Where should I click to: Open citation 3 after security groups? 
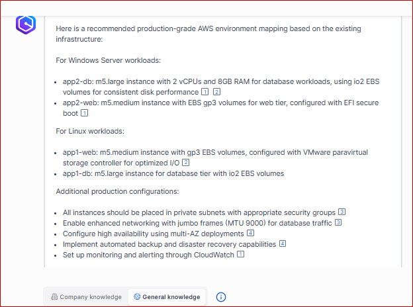point(342,212)
